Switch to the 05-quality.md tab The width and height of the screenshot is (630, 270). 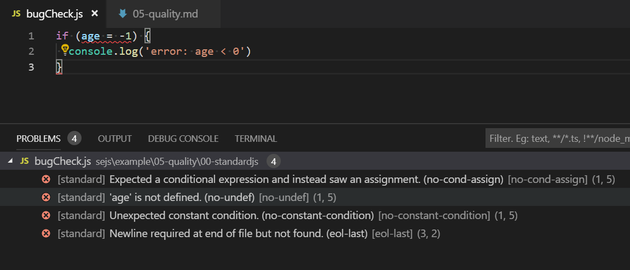tap(165, 14)
